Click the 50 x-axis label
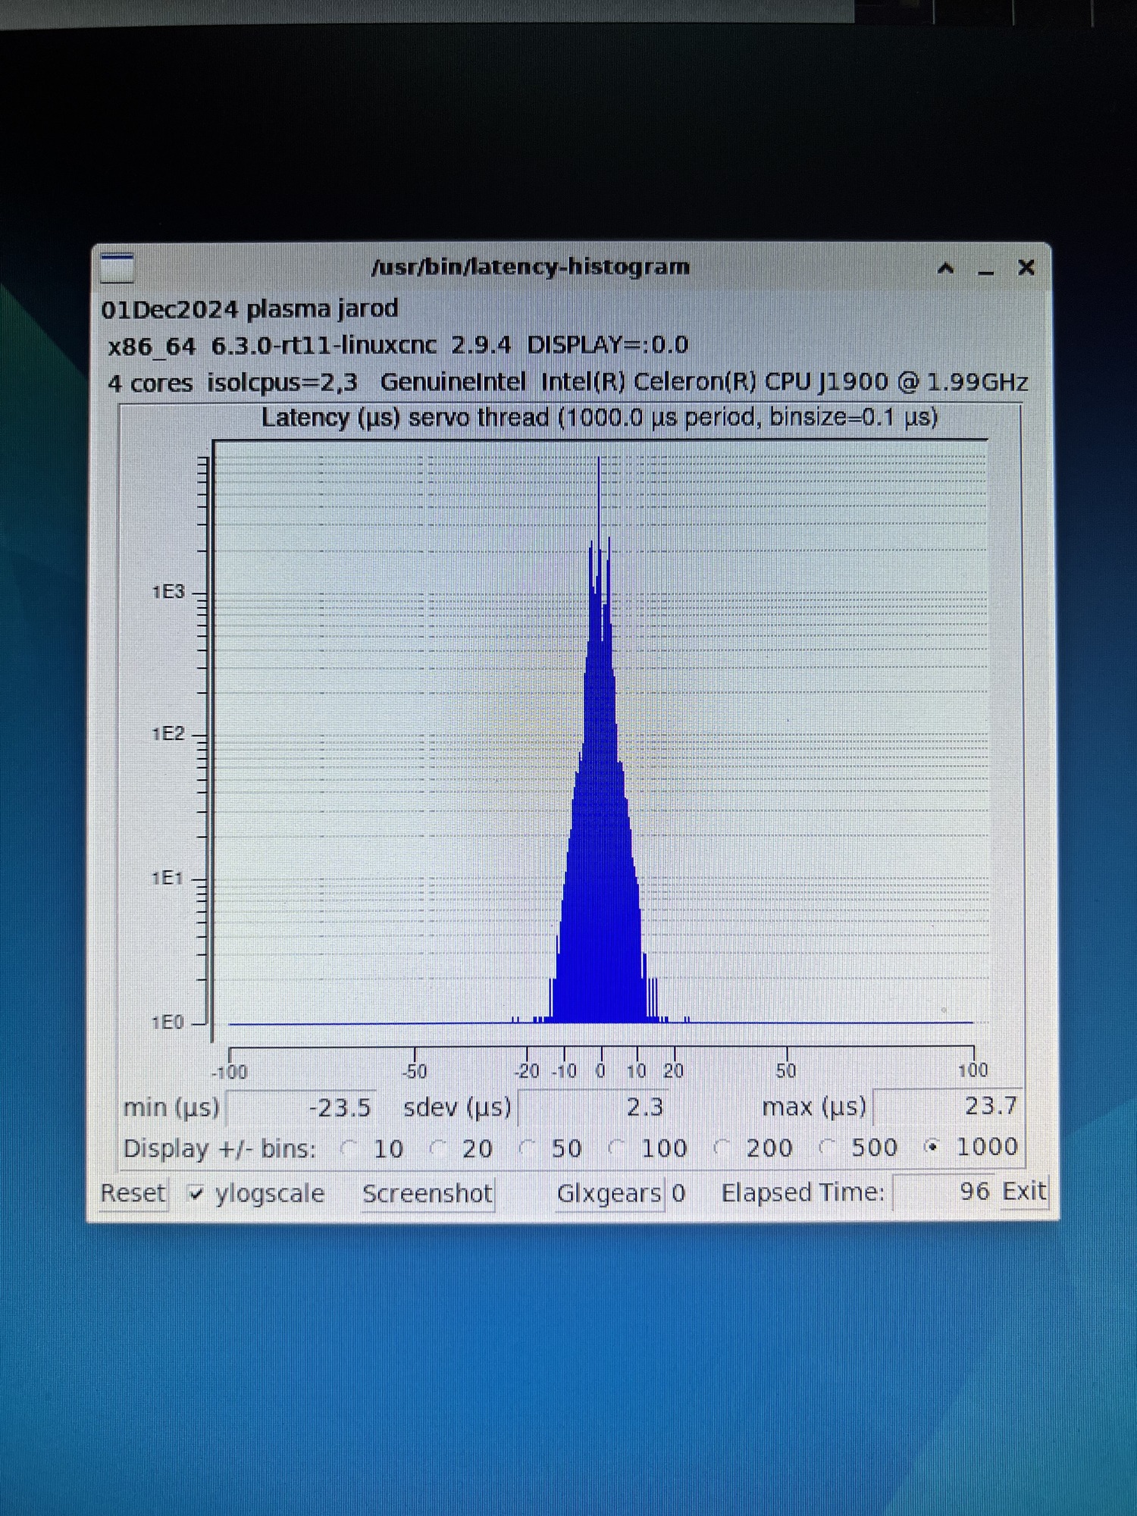The image size is (1137, 1516). (786, 1071)
